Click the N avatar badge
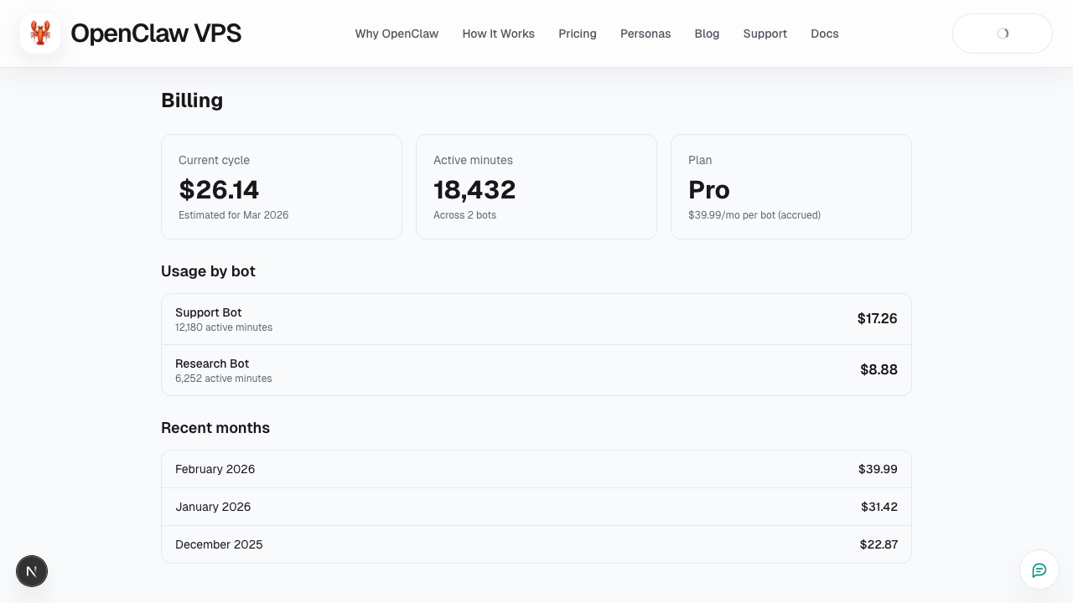1073x603 pixels. (32, 570)
